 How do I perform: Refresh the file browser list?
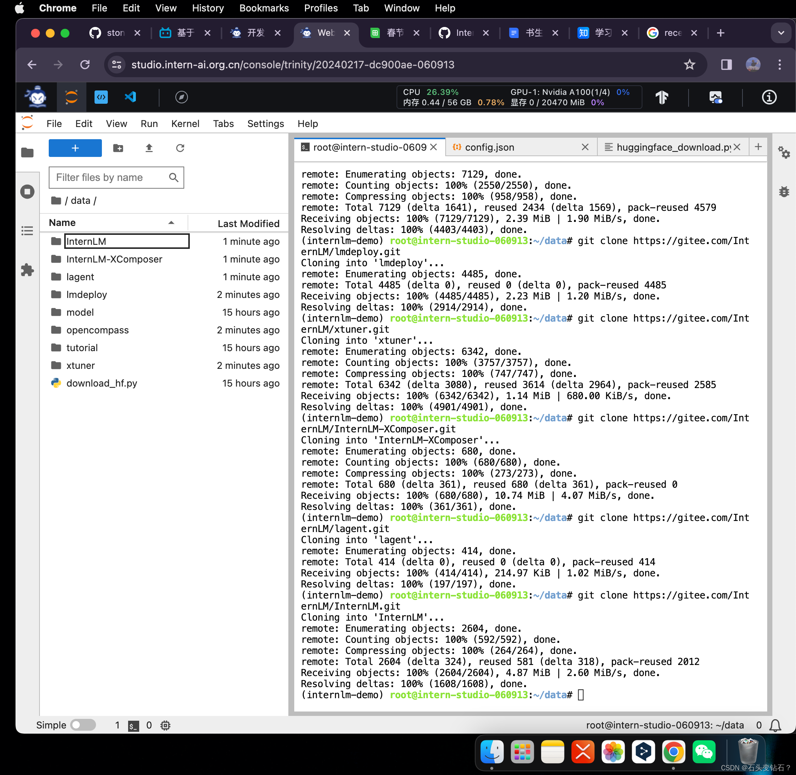(180, 148)
